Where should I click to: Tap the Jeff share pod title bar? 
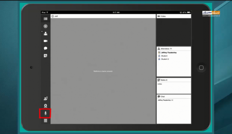(x=103, y=16)
